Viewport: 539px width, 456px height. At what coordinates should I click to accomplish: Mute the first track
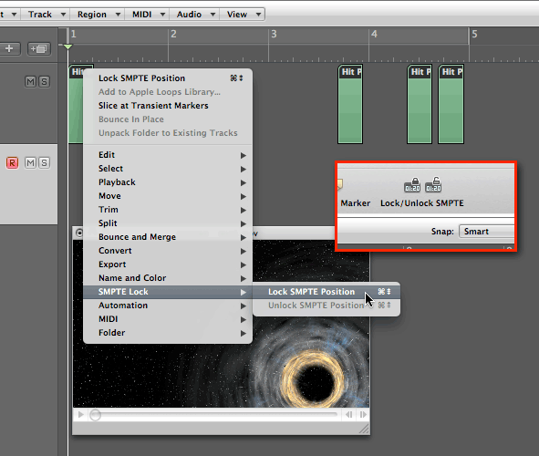tap(30, 82)
